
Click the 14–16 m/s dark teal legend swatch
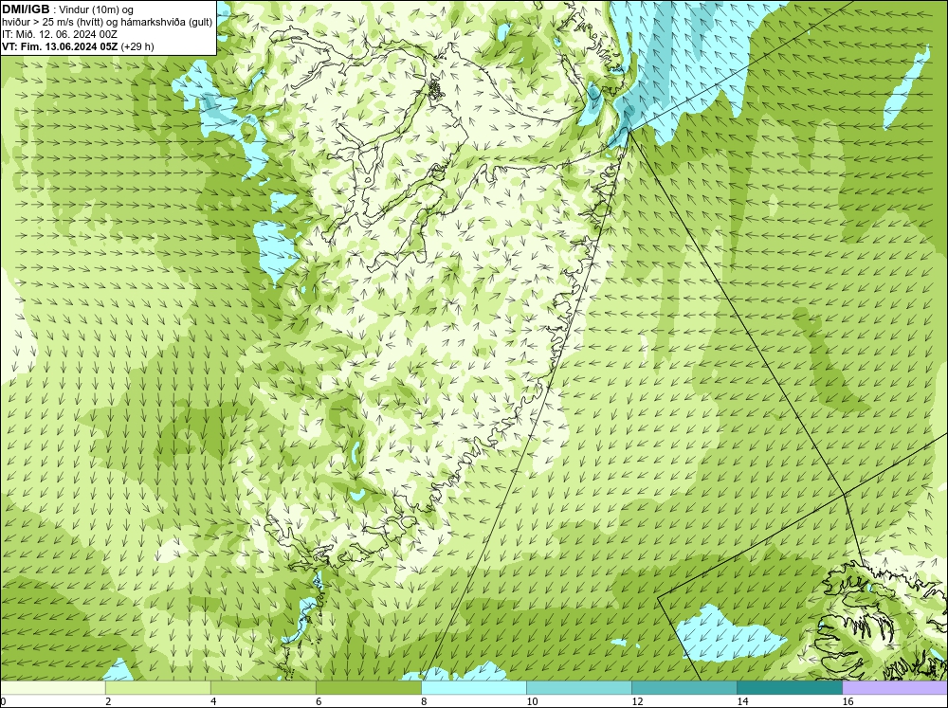coord(790,687)
